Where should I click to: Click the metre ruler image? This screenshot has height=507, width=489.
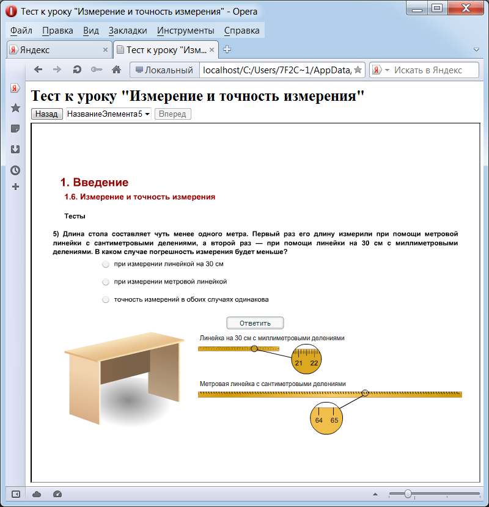[330, 394]
